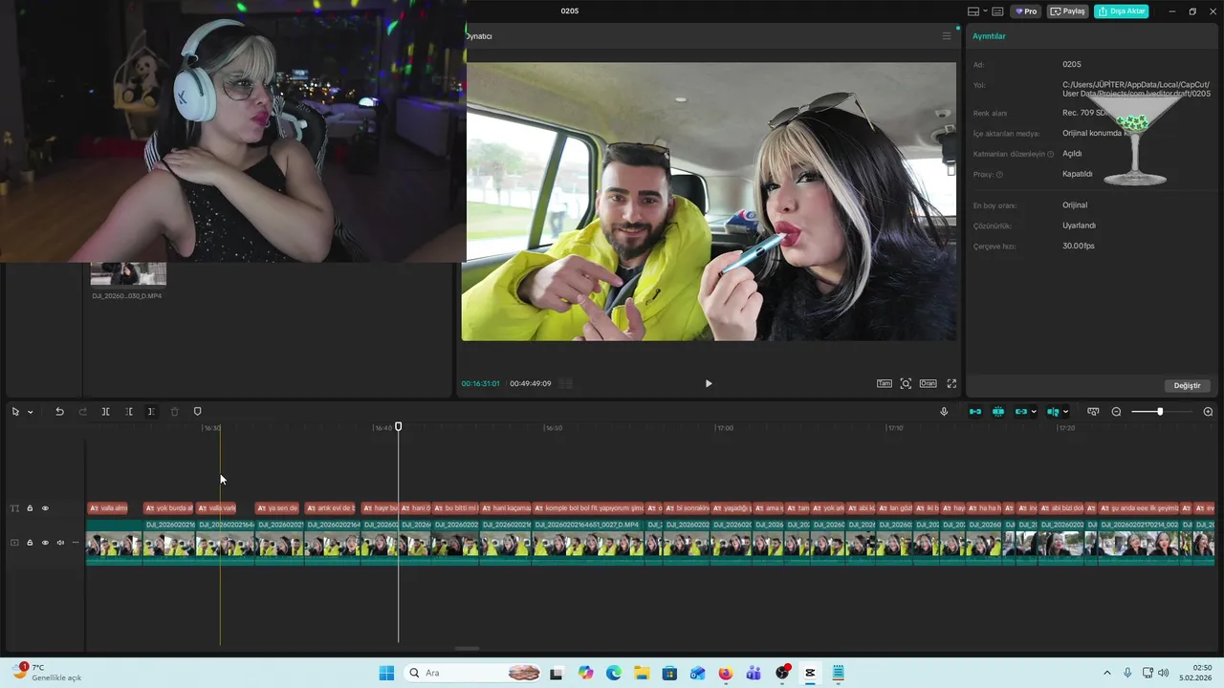The height and width of the screenshot is (688, 1224).
Task: Adjust the timeline zoom slider handle
Action: coord(1160,412)
